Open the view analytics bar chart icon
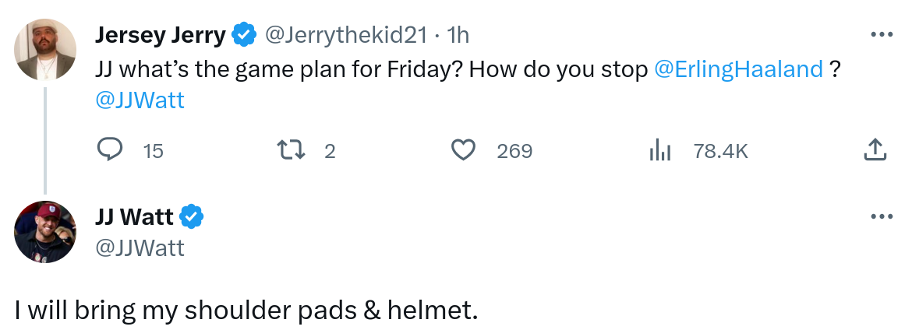 pos(659,149)
